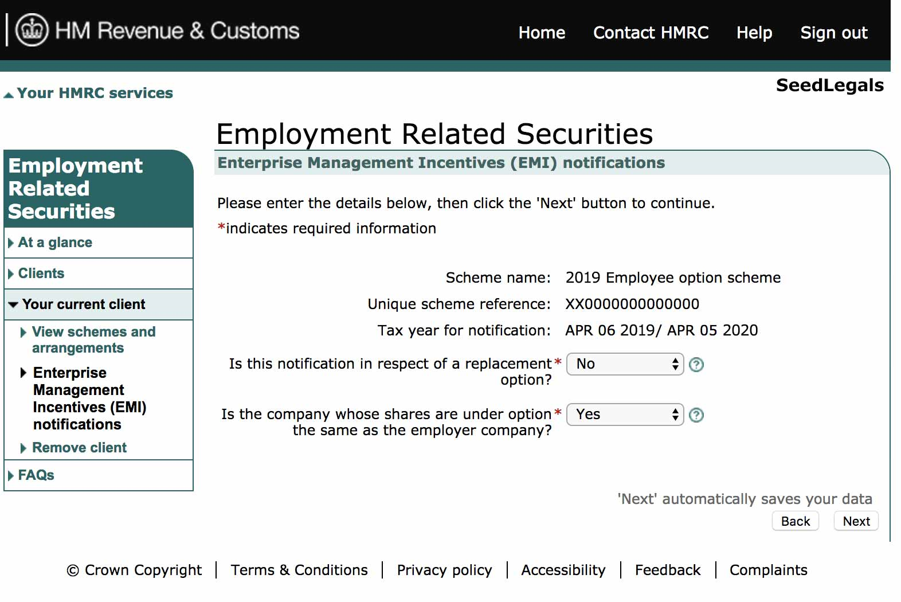Sign out of the HMRC account
Viewport: 901px width, 602px height.
(833, 33)
